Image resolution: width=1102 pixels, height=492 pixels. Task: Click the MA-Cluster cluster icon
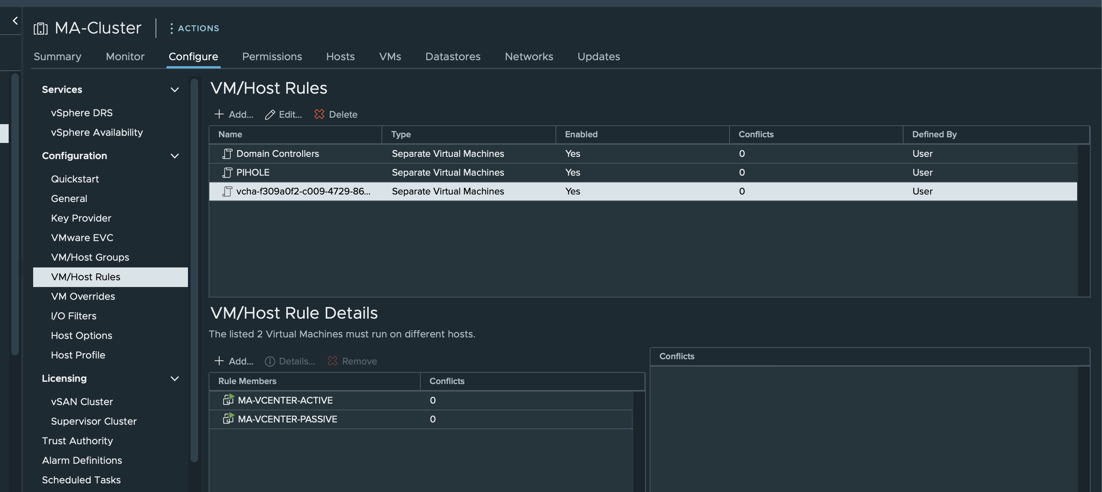pyautogui.click(x=41, y=28)
